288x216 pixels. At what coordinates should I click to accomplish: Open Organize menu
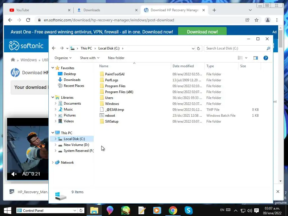63,58
